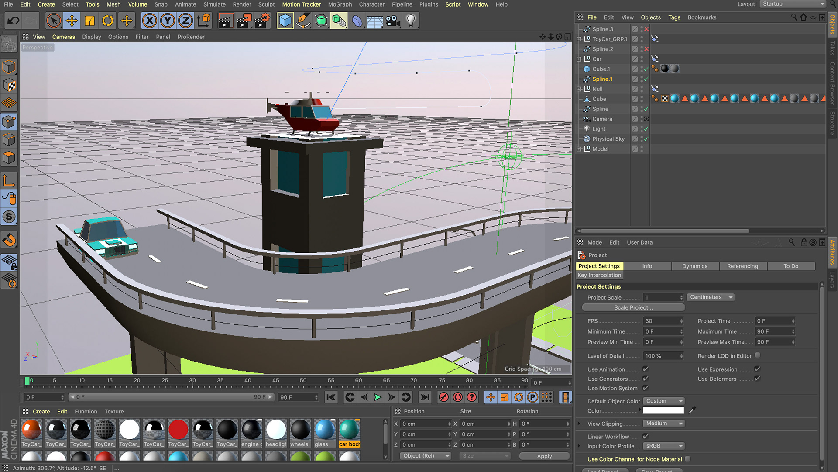
Task: Toggle the Use Animation checkbox
Action: 646,369
